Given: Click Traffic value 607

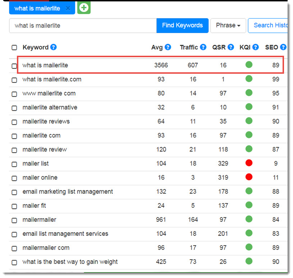Looking at the screenshot, I should pos(193,65).
